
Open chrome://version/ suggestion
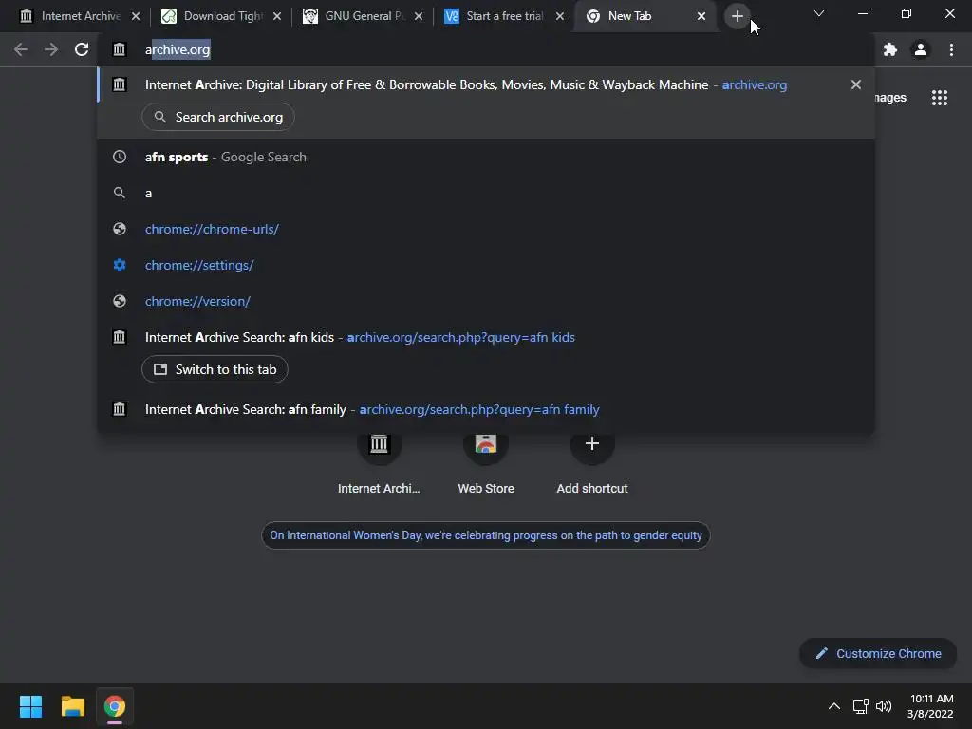486,301
